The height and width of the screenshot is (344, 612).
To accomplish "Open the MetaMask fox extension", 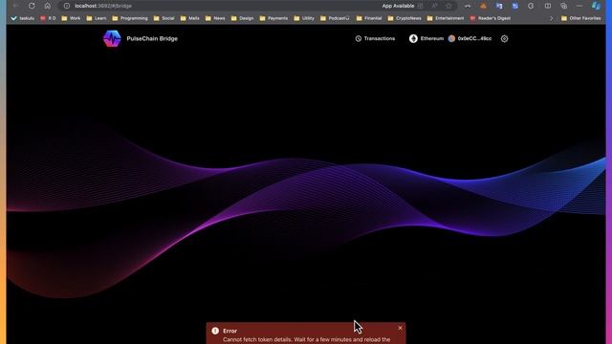I will (x=483, y=6).
